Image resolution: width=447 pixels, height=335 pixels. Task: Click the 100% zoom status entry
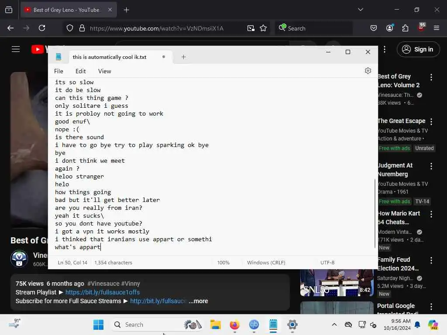[x=223, y=263]
